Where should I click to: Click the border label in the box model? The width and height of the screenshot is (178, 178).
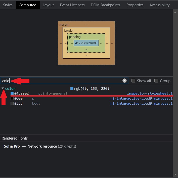coord(69,30)
